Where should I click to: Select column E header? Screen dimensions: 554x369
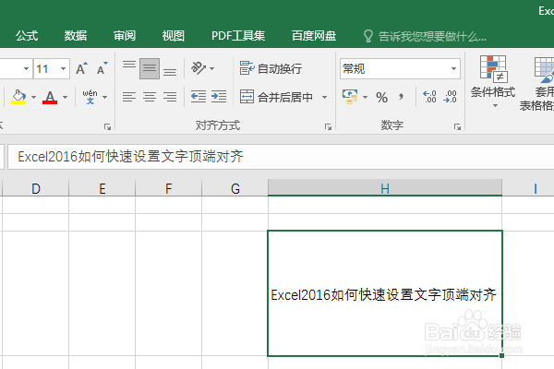click(x=102, y=188)
